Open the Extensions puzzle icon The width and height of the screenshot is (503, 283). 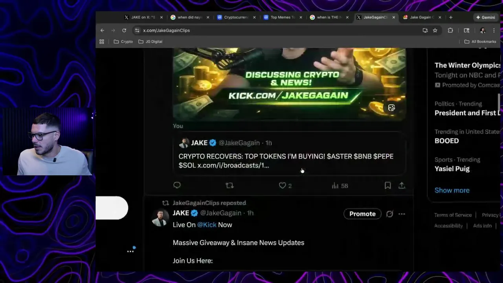pyautogui.click(x=450, y=30)
